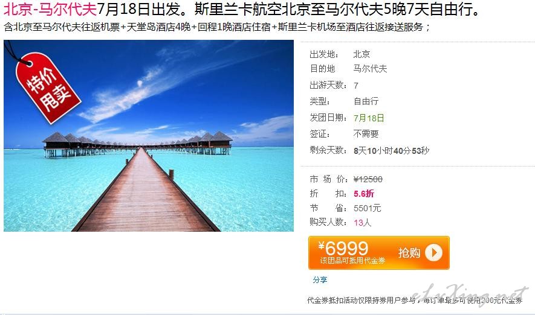The width and height of the screenshot is (535, 315).
Task: Click the red 特价甩卖 sale tag
Action: [47, 87]
